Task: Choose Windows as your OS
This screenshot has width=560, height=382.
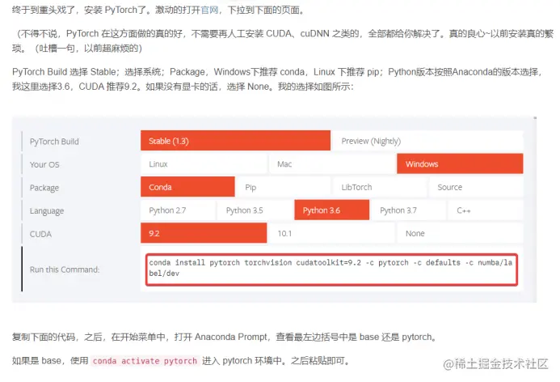Action: point(460,163)
